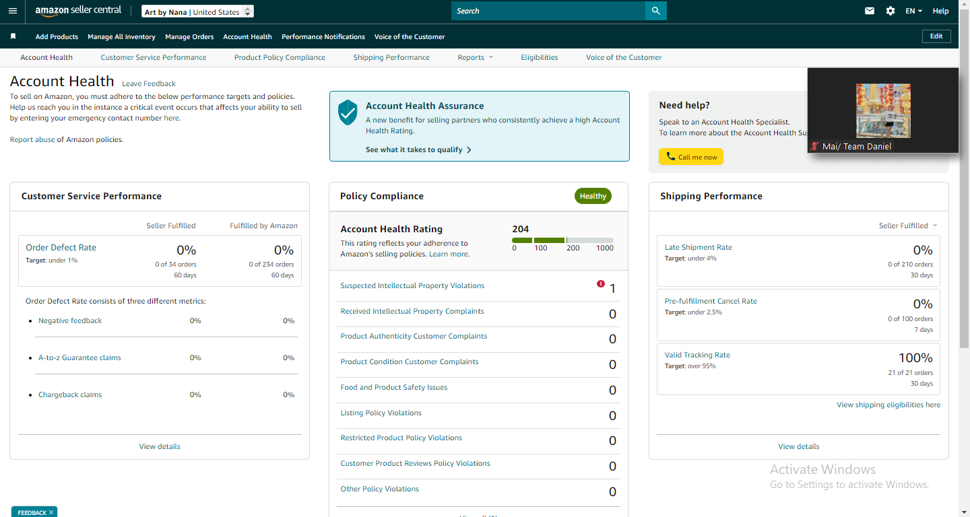Viewport: 970px width, 517px height.
Task: Open A-to-z Guarantee claims link
Action: coord(79,357)
